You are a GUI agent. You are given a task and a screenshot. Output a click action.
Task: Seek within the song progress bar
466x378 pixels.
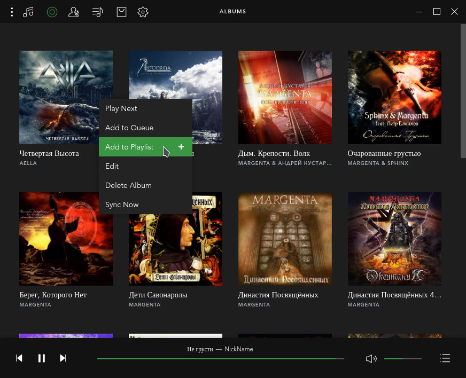221,359
